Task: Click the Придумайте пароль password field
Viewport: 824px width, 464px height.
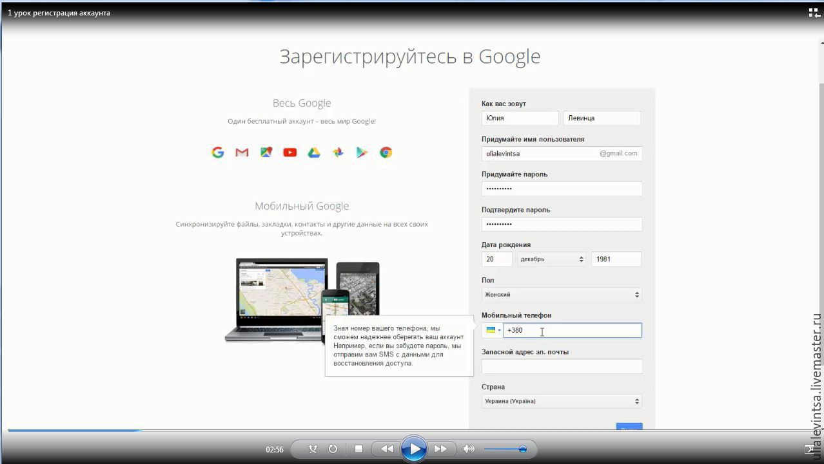Action: pyautogui.click(x=562, y=189)
